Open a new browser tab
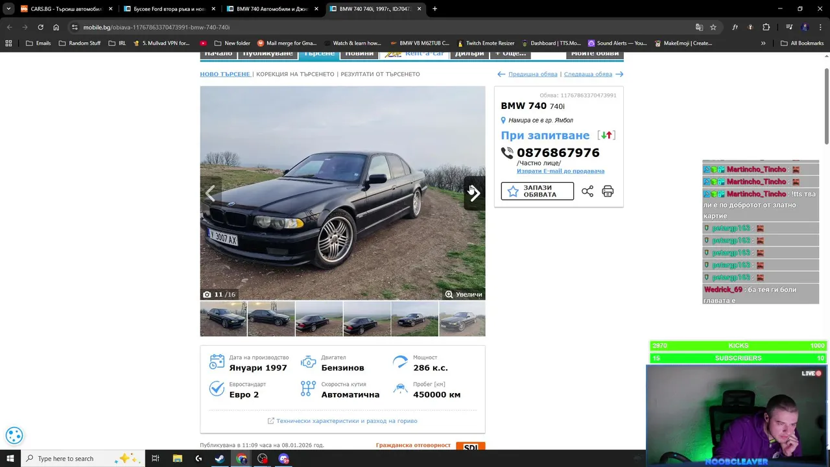830x467 pixels. pos(434,9)
